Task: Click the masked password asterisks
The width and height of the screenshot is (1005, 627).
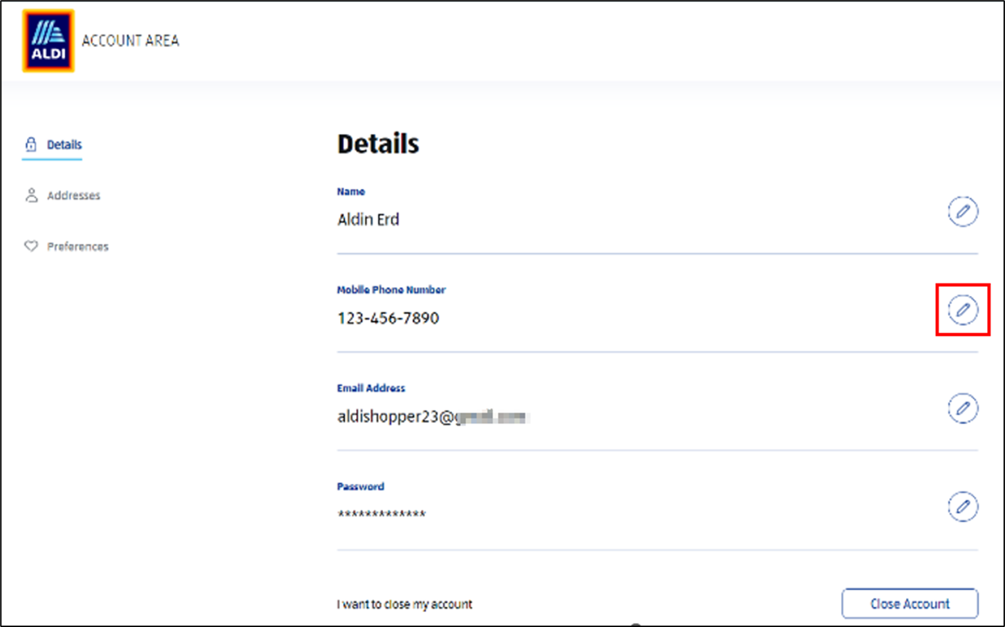Action: pyautogui.click(x=382, y=514)
